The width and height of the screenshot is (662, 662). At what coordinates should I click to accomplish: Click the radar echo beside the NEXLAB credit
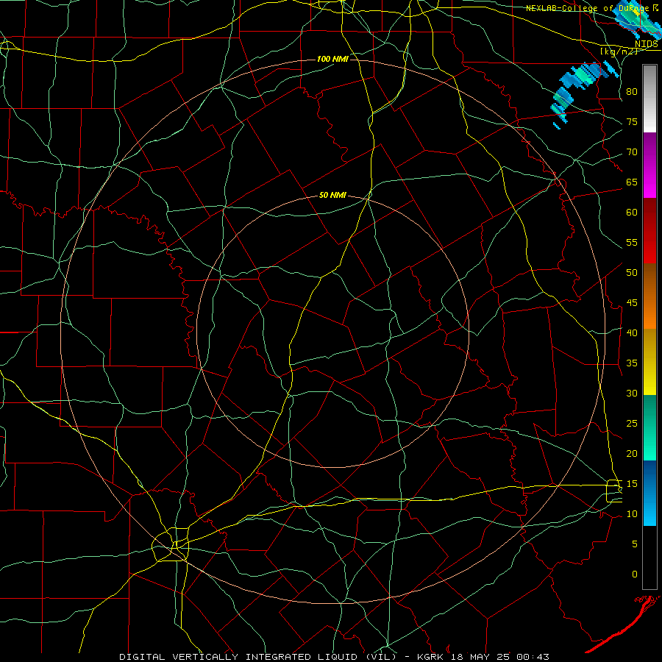click(638, 19)
